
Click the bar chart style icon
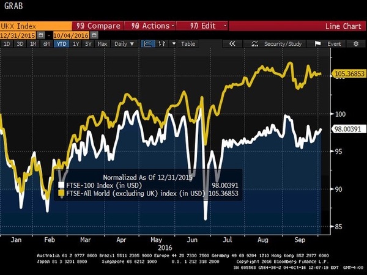tap(161, 44)
